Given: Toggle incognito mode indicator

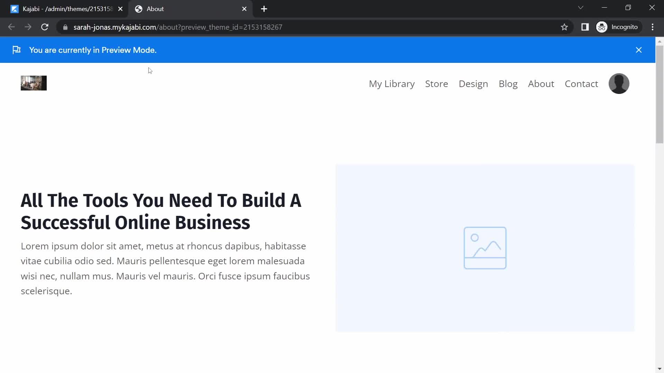Looking at the screenshot, I should pyautogui.click(x=618, y=27).
